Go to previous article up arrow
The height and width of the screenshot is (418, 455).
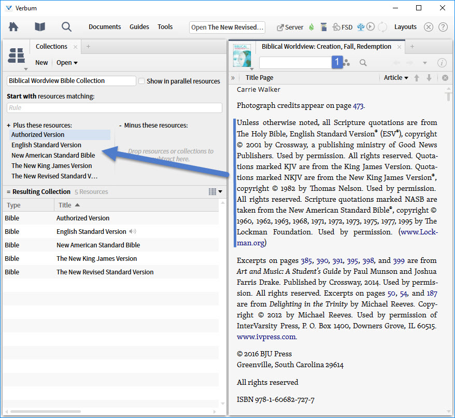[x=417, y=78]
